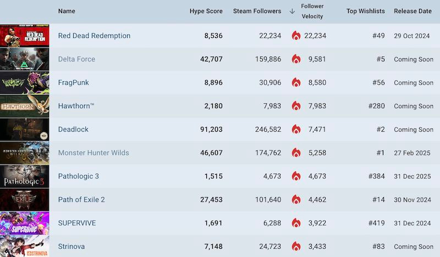Click the flame icon in FragPunk row

[296, 82]
